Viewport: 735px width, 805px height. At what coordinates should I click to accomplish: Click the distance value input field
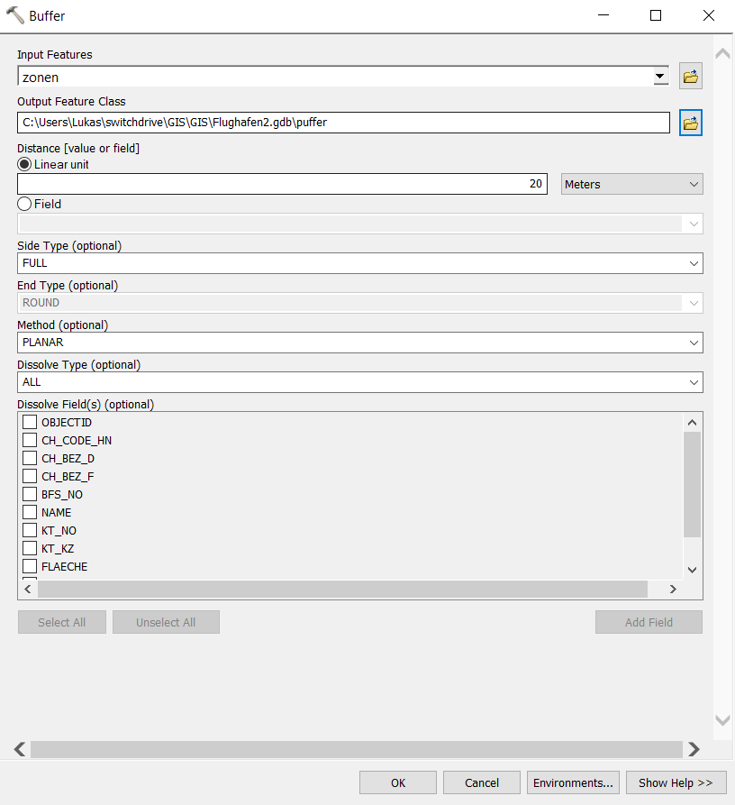pos(282,184)
